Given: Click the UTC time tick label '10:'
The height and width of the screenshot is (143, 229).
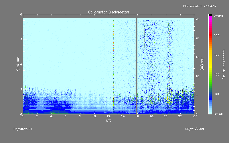Looking at the screenshot, I should click(x=94, y=116).
